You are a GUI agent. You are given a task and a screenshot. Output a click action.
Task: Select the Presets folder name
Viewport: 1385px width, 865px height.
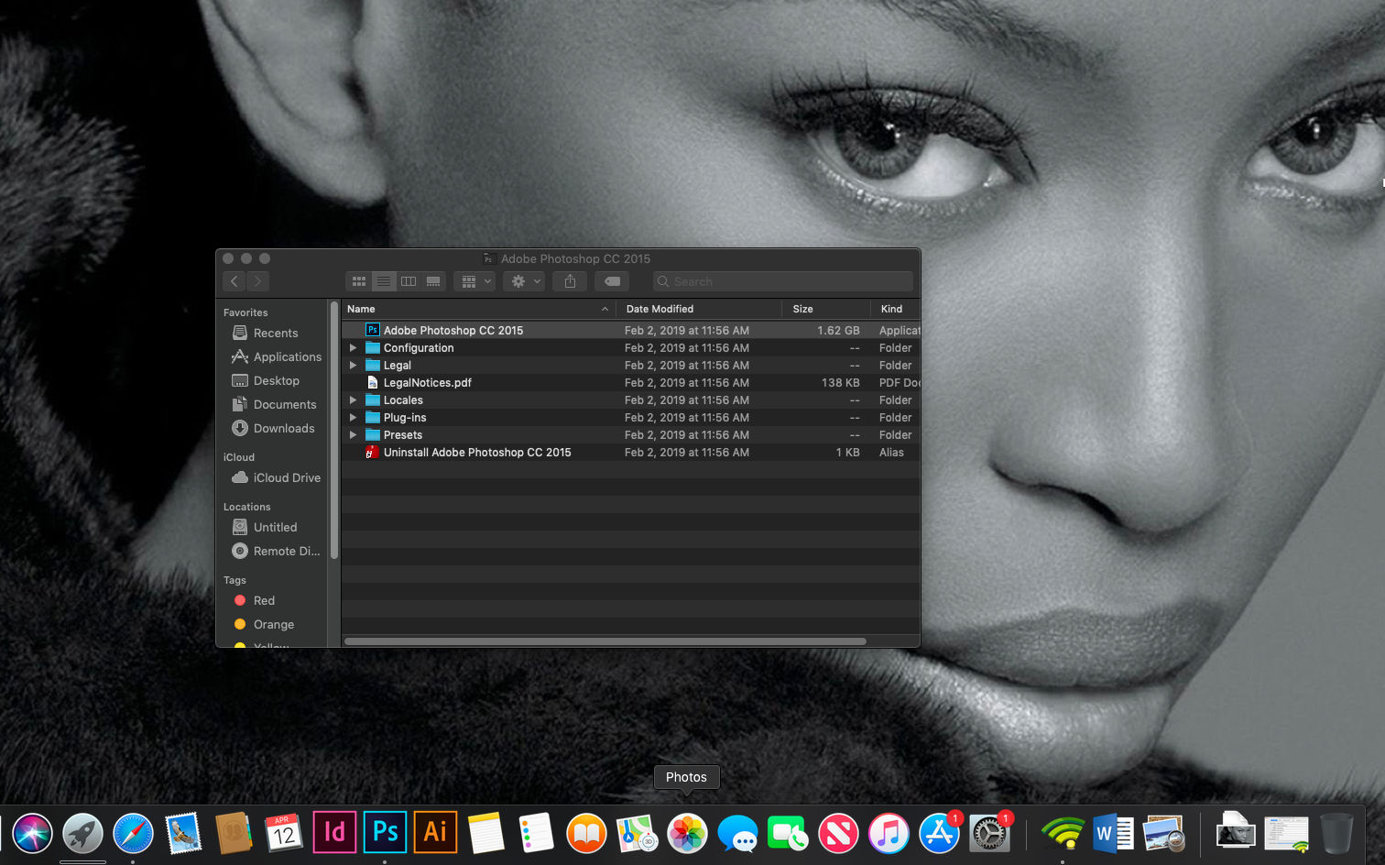[x=403, y=435]
